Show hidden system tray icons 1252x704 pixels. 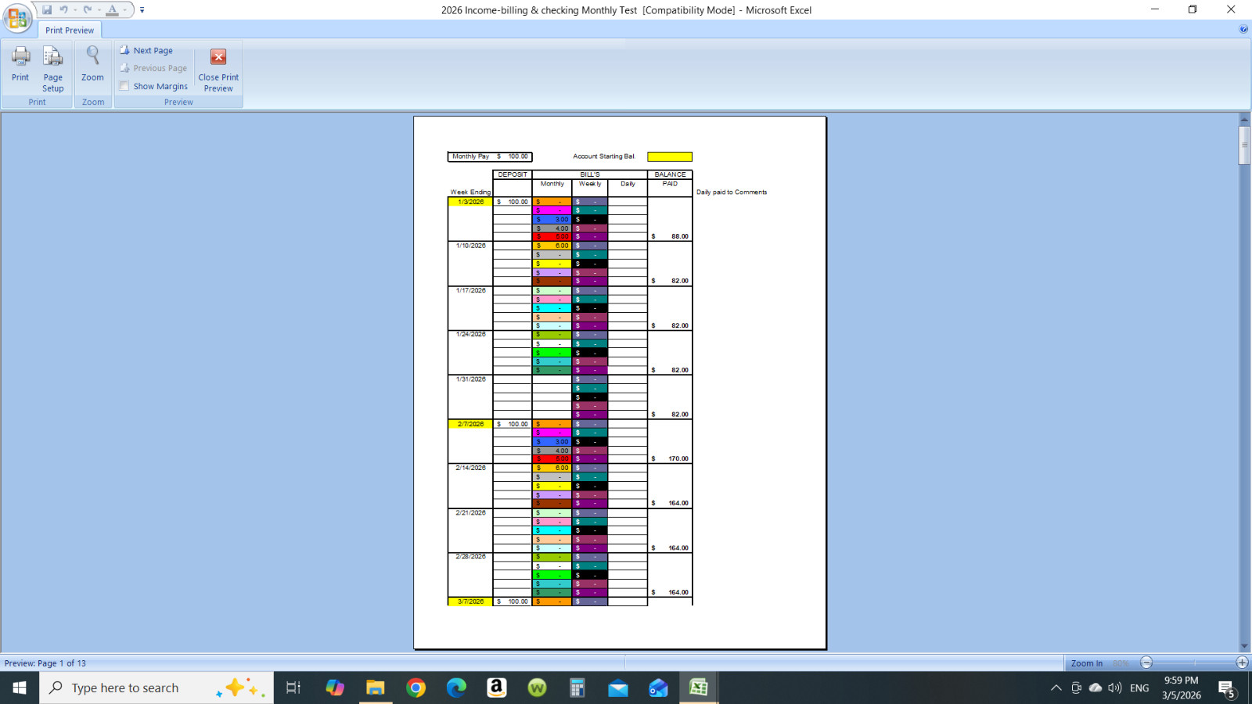[x=1056, y=688]
